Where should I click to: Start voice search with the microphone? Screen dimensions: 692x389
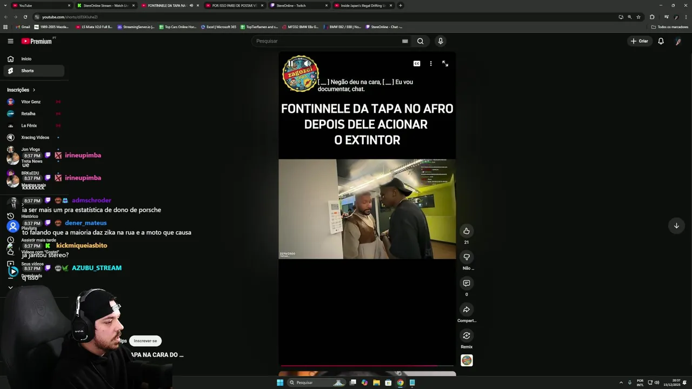pos(441,41)
